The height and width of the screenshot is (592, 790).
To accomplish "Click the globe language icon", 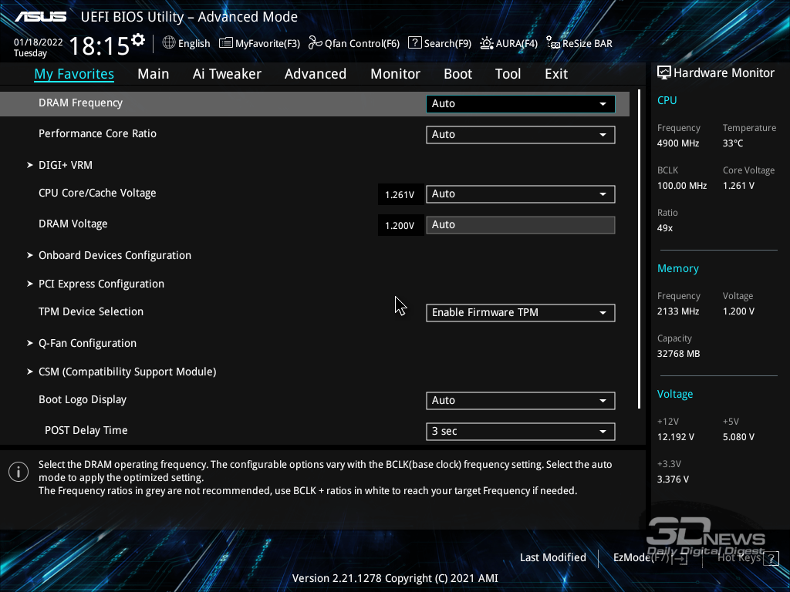I will click(x=169, y=43).
